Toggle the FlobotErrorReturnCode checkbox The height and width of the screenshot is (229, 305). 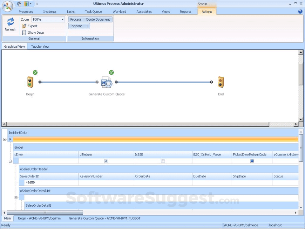pyautogui.click(x=252, y=161)
